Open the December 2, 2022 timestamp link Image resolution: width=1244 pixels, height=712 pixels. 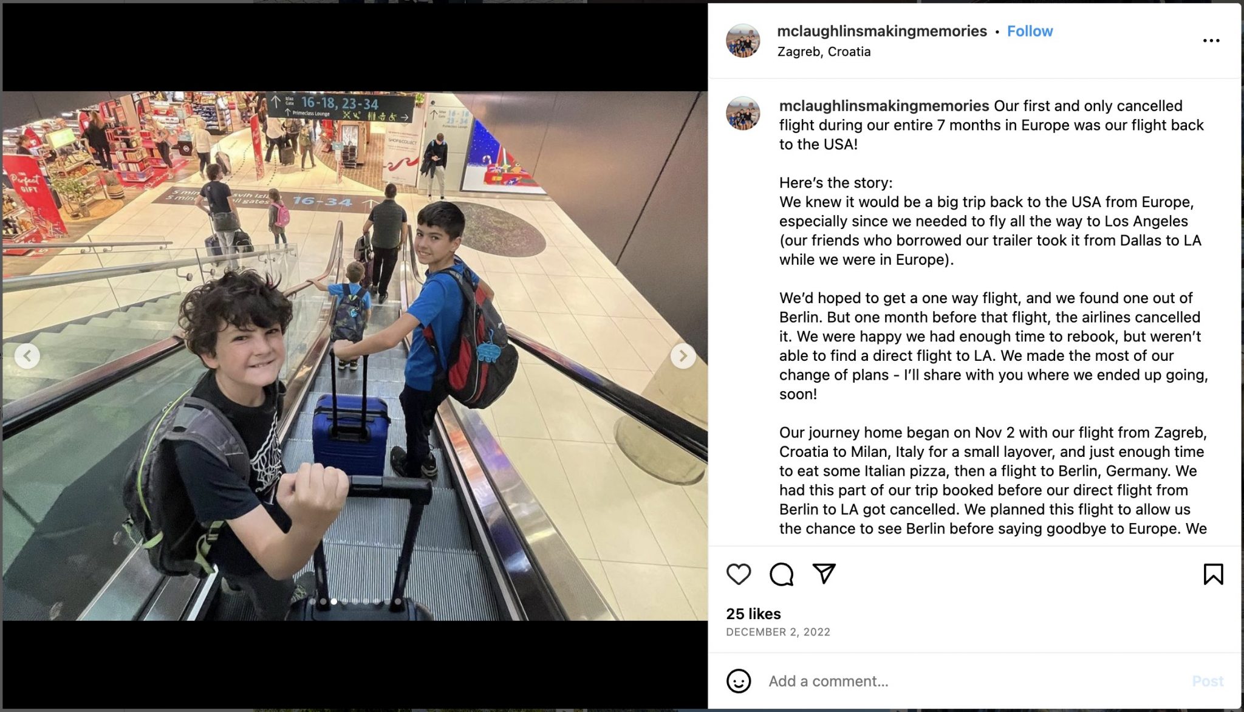778,632
